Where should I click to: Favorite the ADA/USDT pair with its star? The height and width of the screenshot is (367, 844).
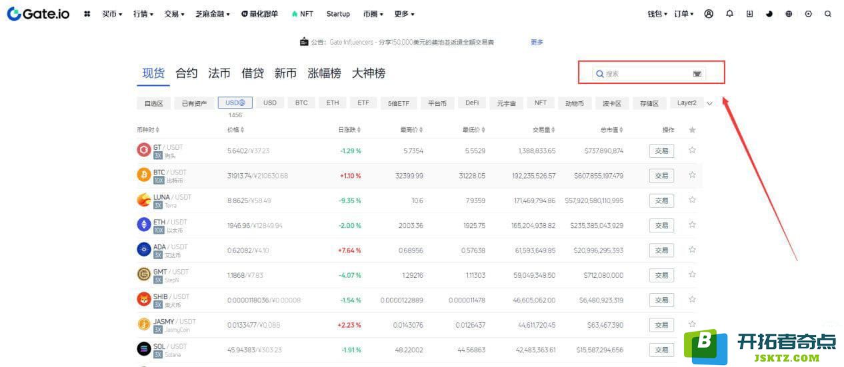[692, 249]
